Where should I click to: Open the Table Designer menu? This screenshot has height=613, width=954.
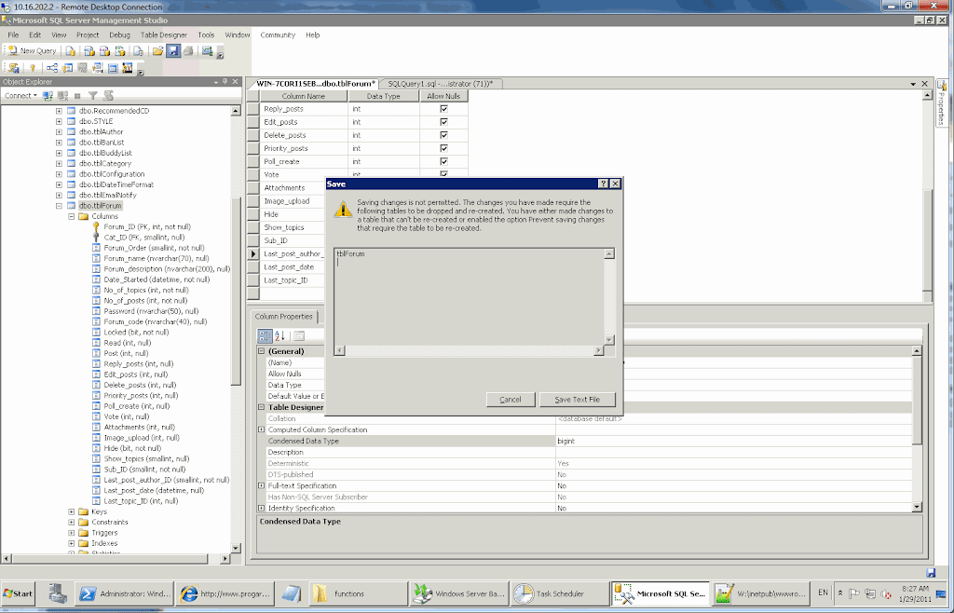[x=163, y=35]
